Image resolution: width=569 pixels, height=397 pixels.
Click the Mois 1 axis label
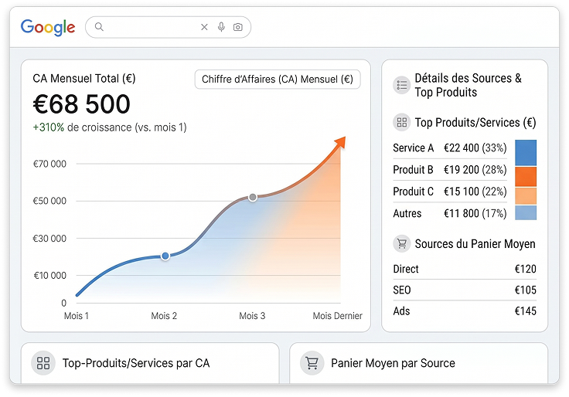[77, 316]
